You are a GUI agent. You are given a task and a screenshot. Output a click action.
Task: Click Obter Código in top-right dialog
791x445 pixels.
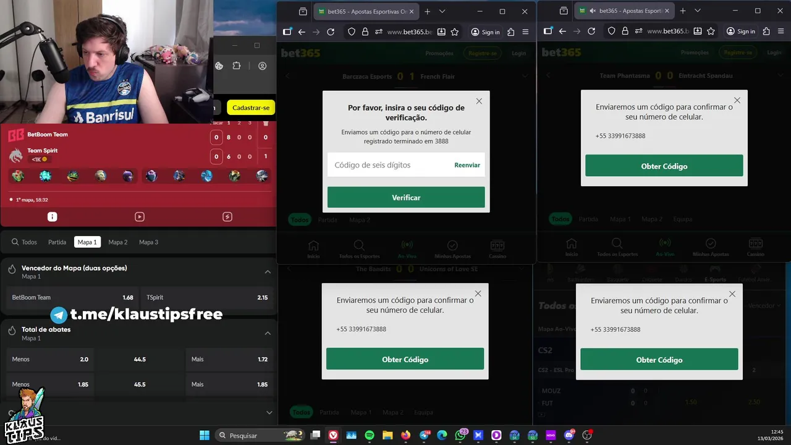coord(664,166)
